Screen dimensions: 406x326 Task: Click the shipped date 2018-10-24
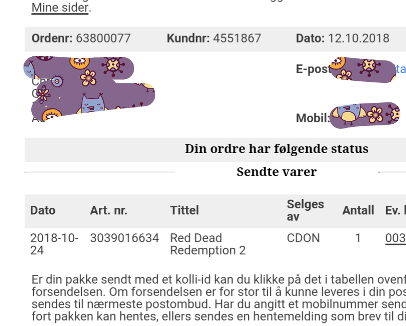coord(54,244)
